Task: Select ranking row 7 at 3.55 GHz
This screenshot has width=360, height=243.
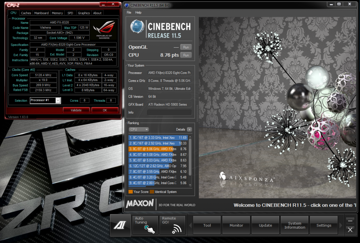Action: (158, 171)
